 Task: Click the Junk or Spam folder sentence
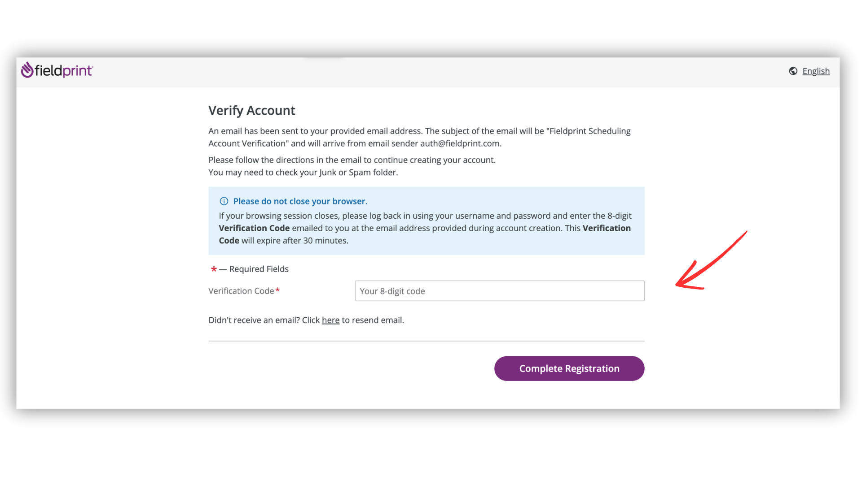click(x=303, y=173)
